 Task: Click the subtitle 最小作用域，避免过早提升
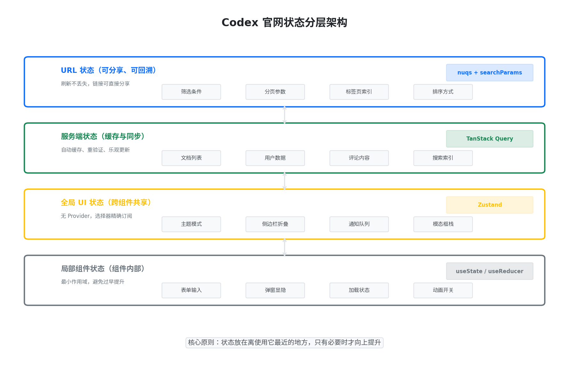[x=93, y=282]
